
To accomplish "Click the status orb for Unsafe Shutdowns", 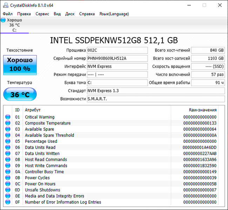I will 8,190.
